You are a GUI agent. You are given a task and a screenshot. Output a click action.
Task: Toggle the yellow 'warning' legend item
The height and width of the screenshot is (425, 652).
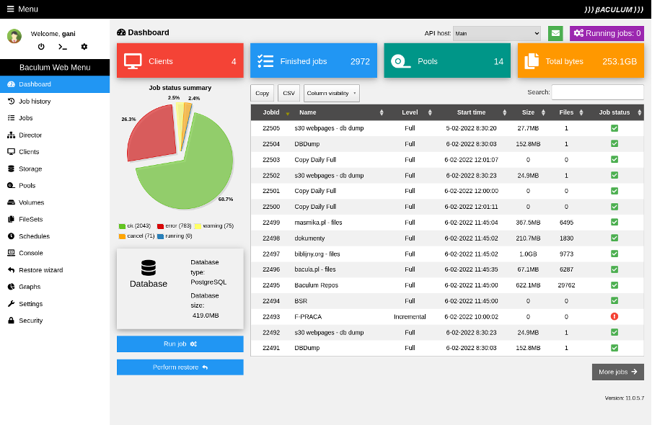tap(214, 226)
